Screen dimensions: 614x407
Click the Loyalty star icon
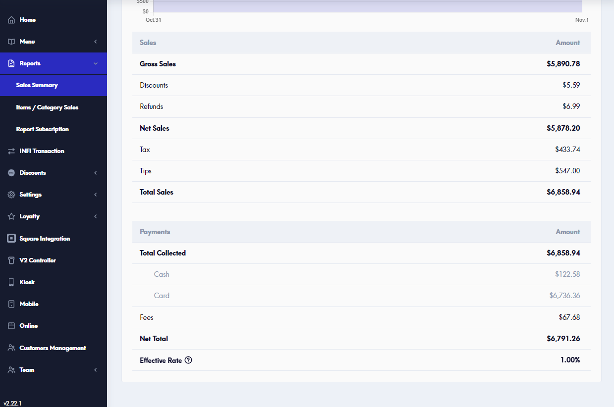[11, 216]
